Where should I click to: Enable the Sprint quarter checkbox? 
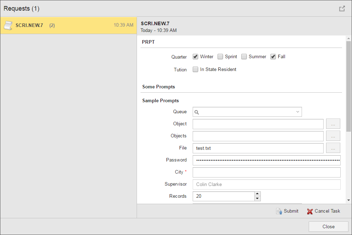(x=220, y=56)
